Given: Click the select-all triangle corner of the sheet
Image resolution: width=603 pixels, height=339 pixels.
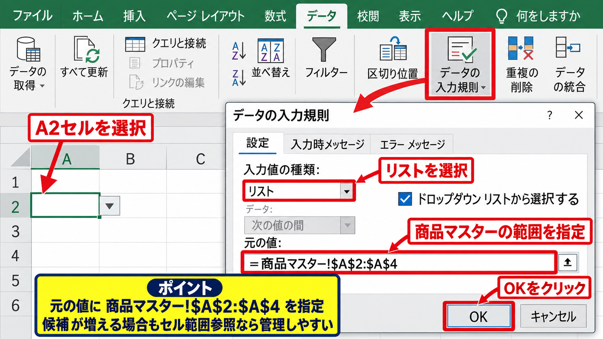Looking at the screenshot, I should click(x=21, y=157).
